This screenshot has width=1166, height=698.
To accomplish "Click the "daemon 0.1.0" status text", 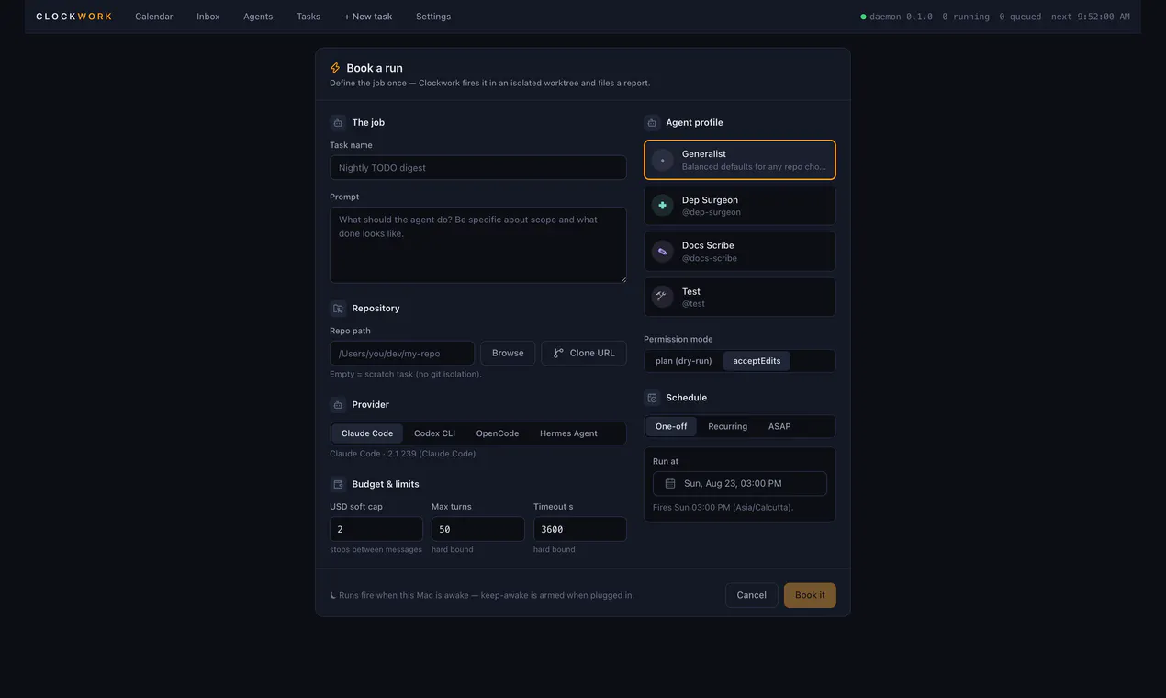I will point(901,17).
